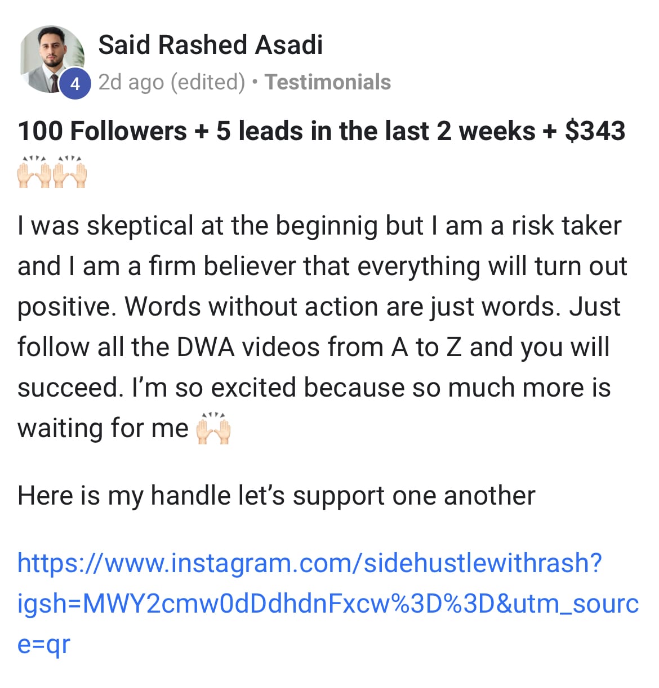Open the Testimonials category
Viewport: 659px width, 688px height.
pyautogui.click(x=328, y=82)
